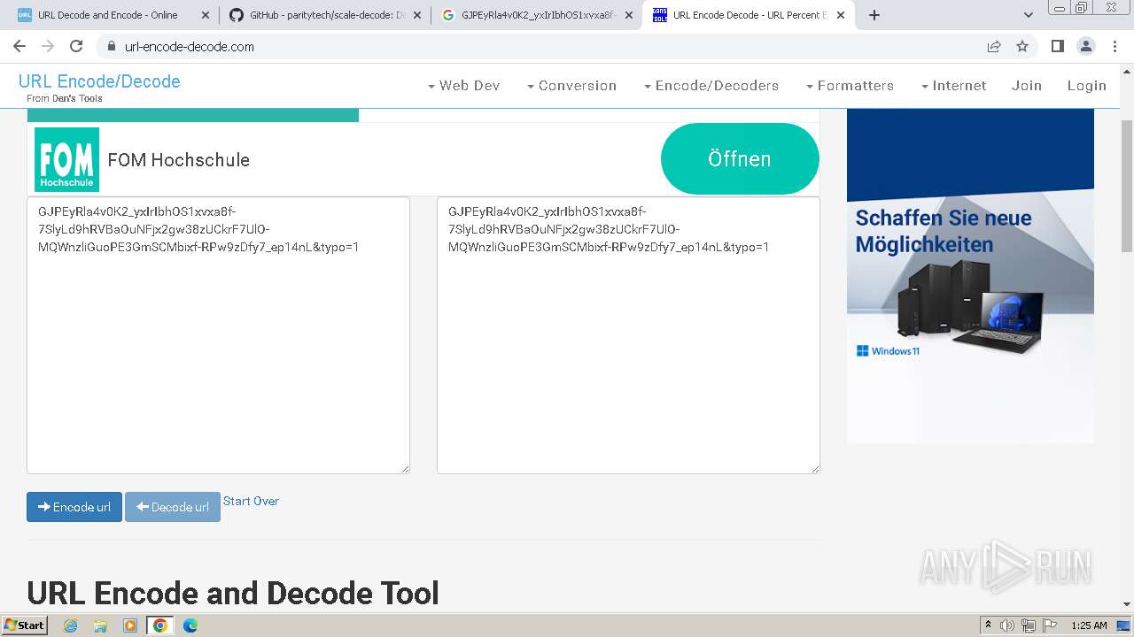This screenshot has width=1134, height=637.
Task: View site information lock icon
Action: (x=111, y=46)
